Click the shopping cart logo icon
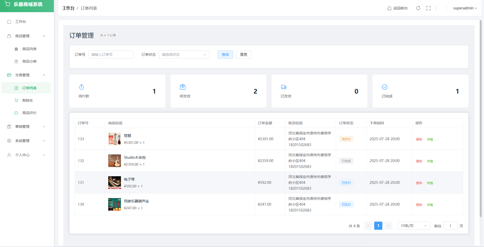 tap(8, 4)
